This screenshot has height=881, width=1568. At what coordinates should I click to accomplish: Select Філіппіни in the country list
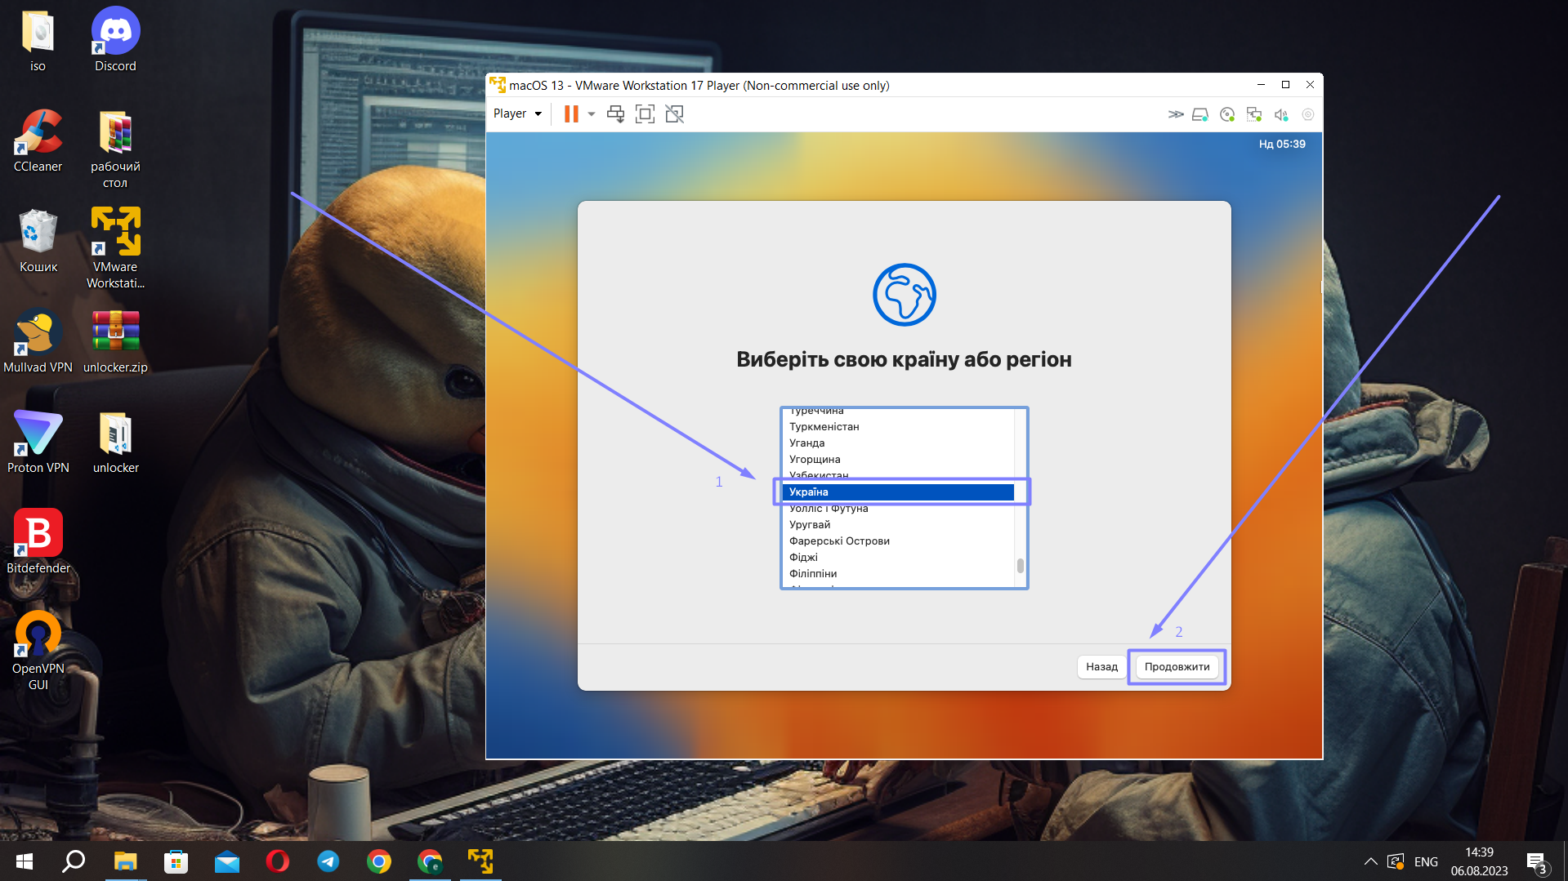point(897,573)
